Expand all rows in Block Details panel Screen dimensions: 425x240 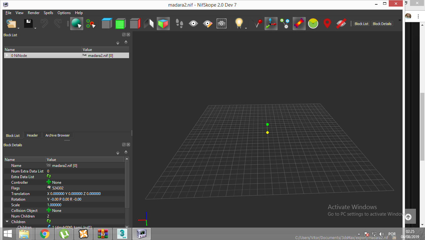(x=118, y=153)
